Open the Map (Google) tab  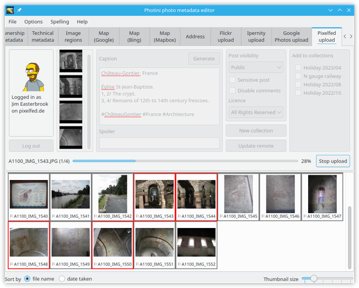tap(103, 37)
